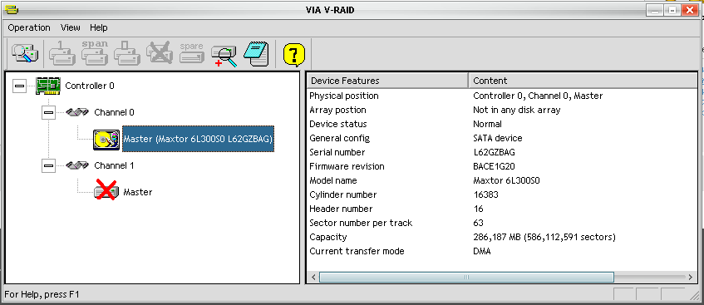Click the Firmware revision row label
704x305 pixels.
347,167
